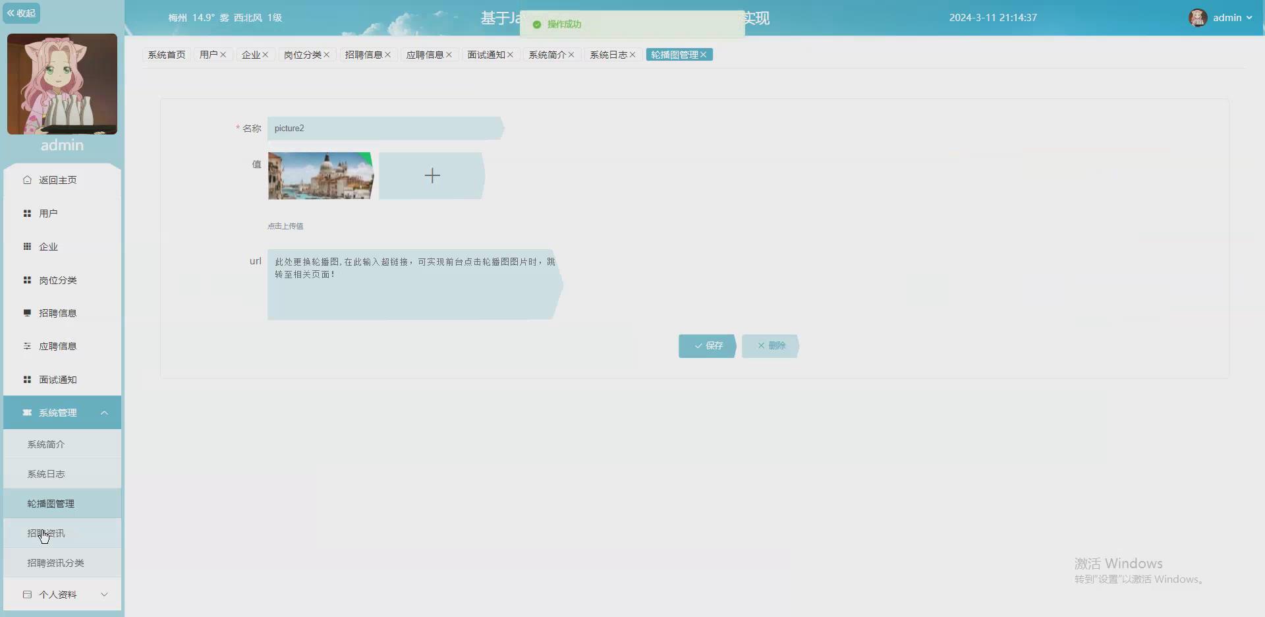This screenshot has width=1265, height=617.
Task: Open 返回主页 in the sidebar
Action: click(x=63, y=180)
